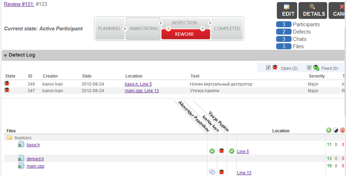Click added lines count 13 for derived.h

329,159
